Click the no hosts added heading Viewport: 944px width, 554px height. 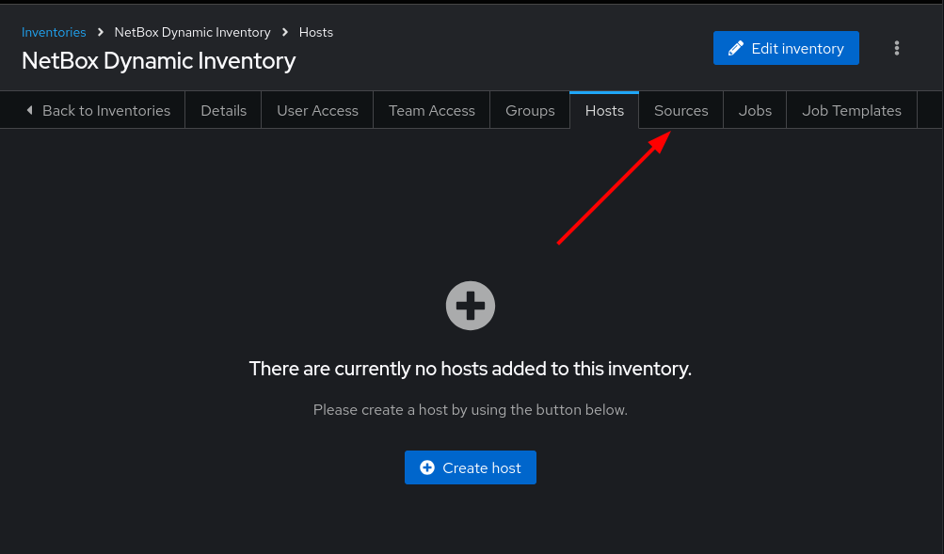[471, 369]
